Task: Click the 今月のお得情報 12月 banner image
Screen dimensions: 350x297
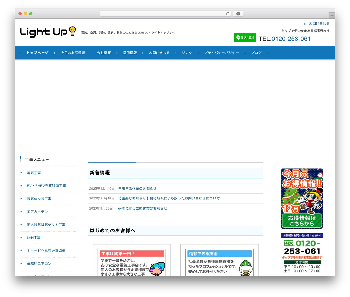Action: (302, 198)
